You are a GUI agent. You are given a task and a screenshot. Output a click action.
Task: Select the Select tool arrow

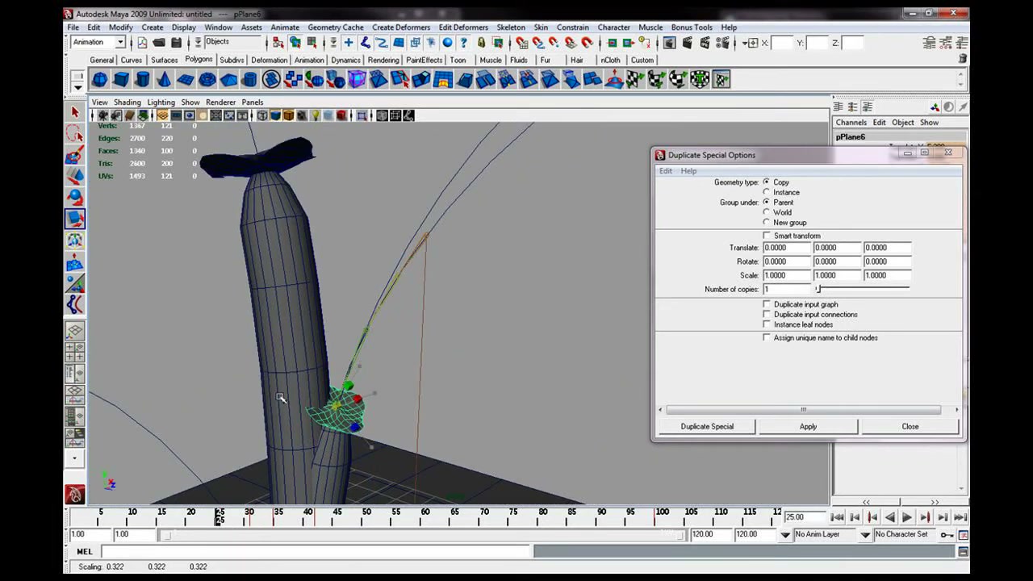click(75, 112)
